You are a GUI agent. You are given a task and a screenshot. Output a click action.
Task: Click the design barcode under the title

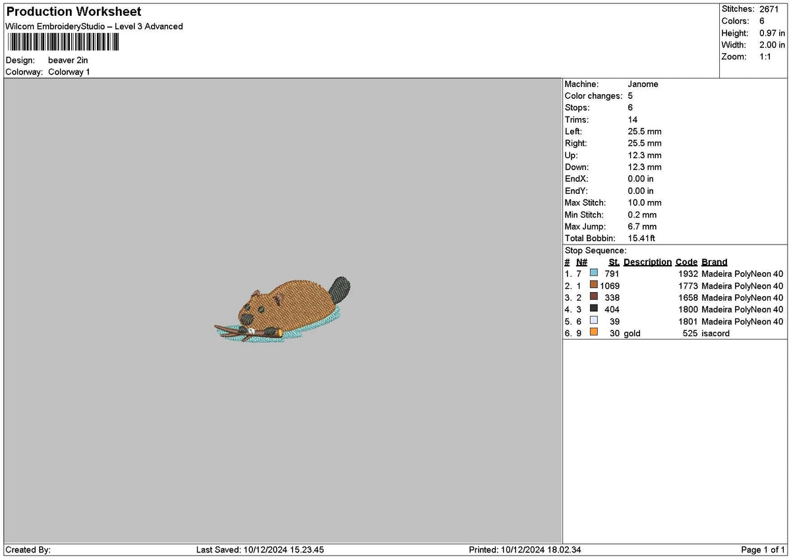[x=63, y=43]
